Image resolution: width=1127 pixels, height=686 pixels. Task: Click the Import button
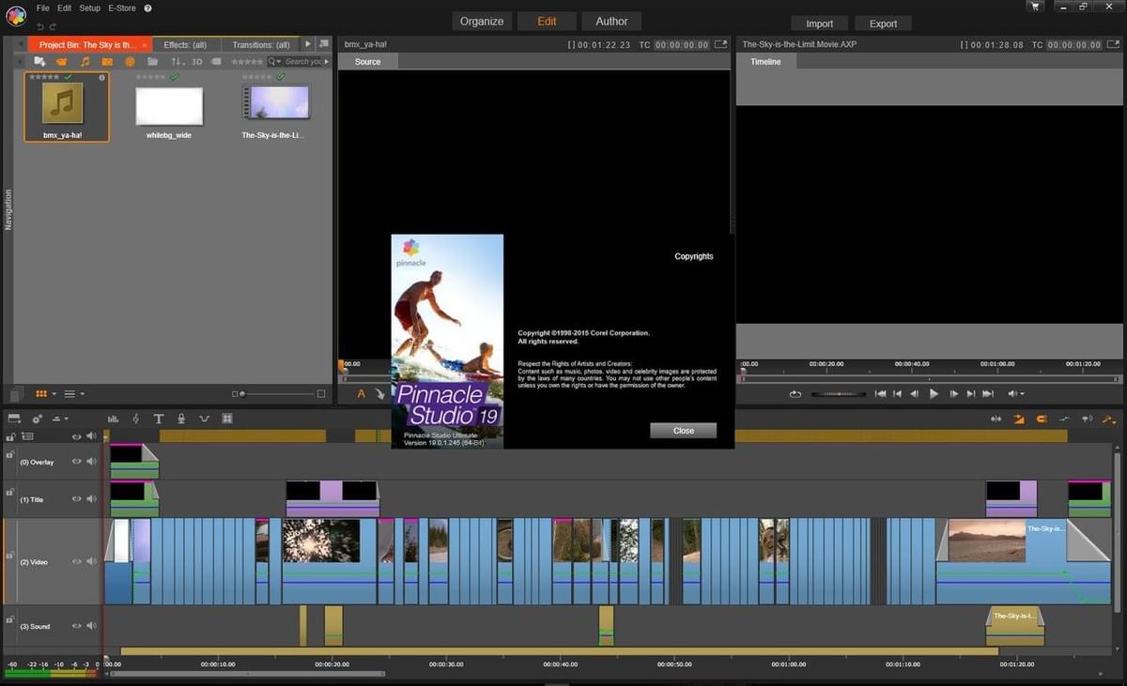[819, 23]
